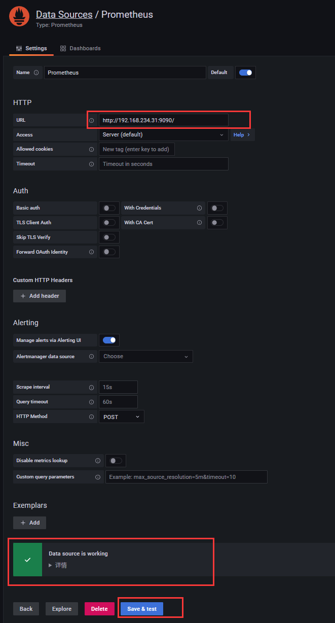Enable the With Credentials switch
Viewport: 335px width, 623px height.
[217, 208]
